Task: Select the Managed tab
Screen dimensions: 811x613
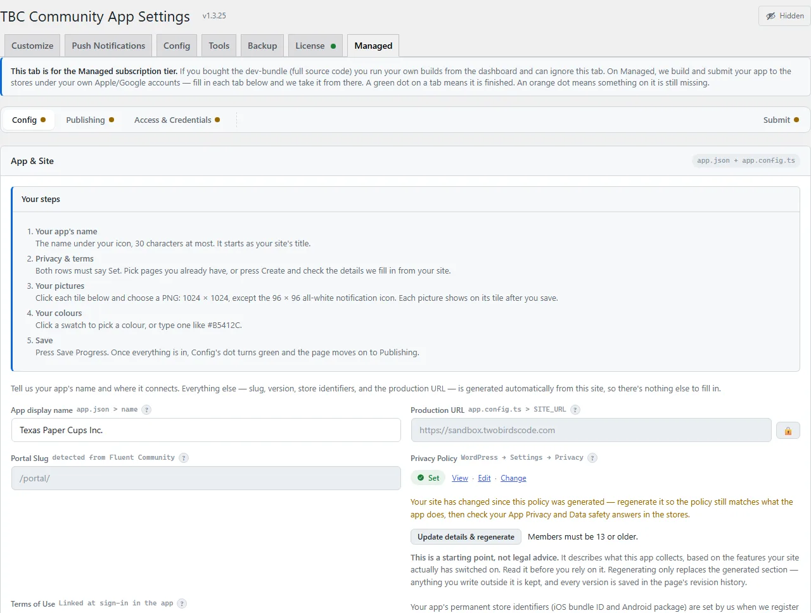Action: click(373, 46)
